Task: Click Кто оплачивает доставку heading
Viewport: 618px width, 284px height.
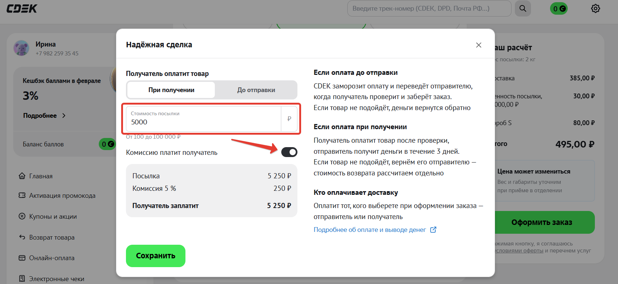Action: 356,193
